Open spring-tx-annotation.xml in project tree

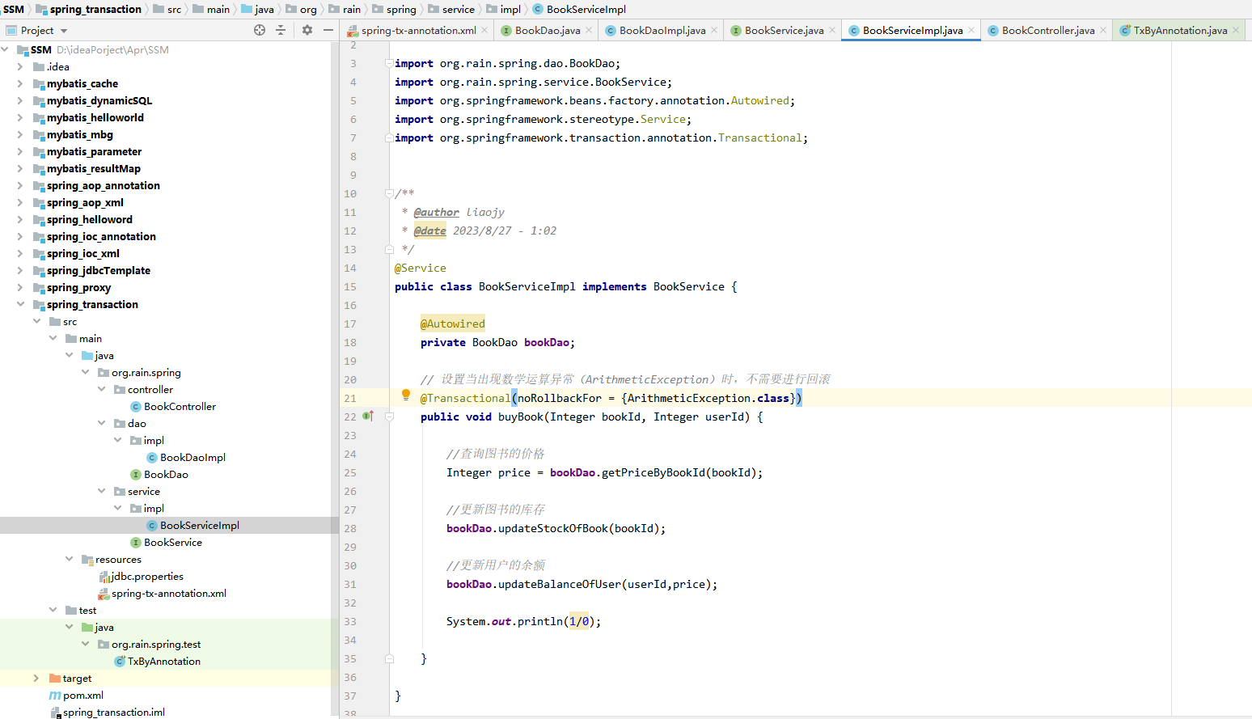click(x=169, y=593)
